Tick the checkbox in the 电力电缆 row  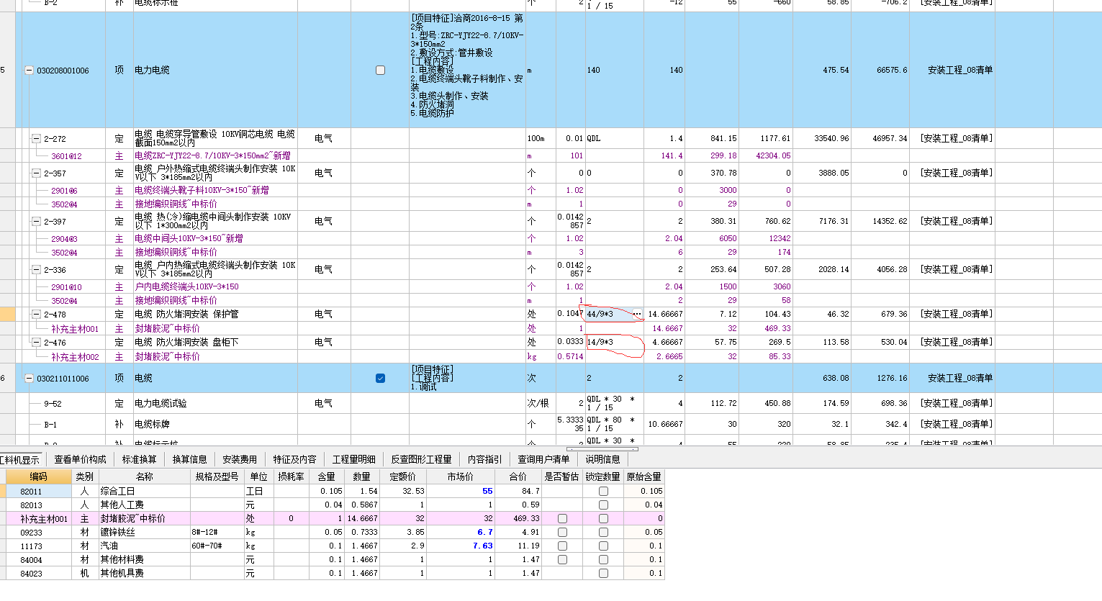point(380,71)
